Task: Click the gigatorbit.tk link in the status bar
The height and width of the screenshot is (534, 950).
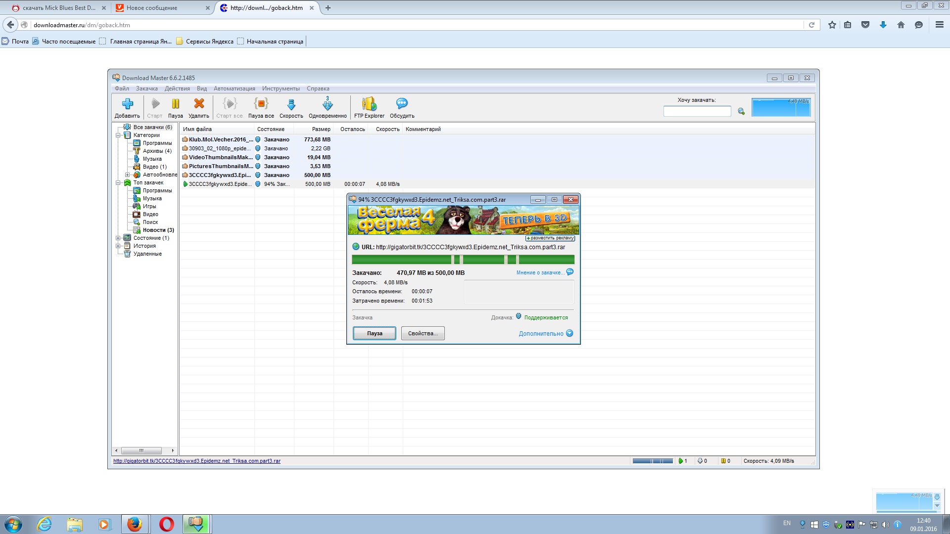Action: (197, 461)
